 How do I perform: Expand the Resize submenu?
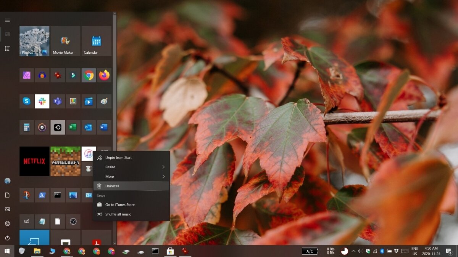click(x=131, y=167)
